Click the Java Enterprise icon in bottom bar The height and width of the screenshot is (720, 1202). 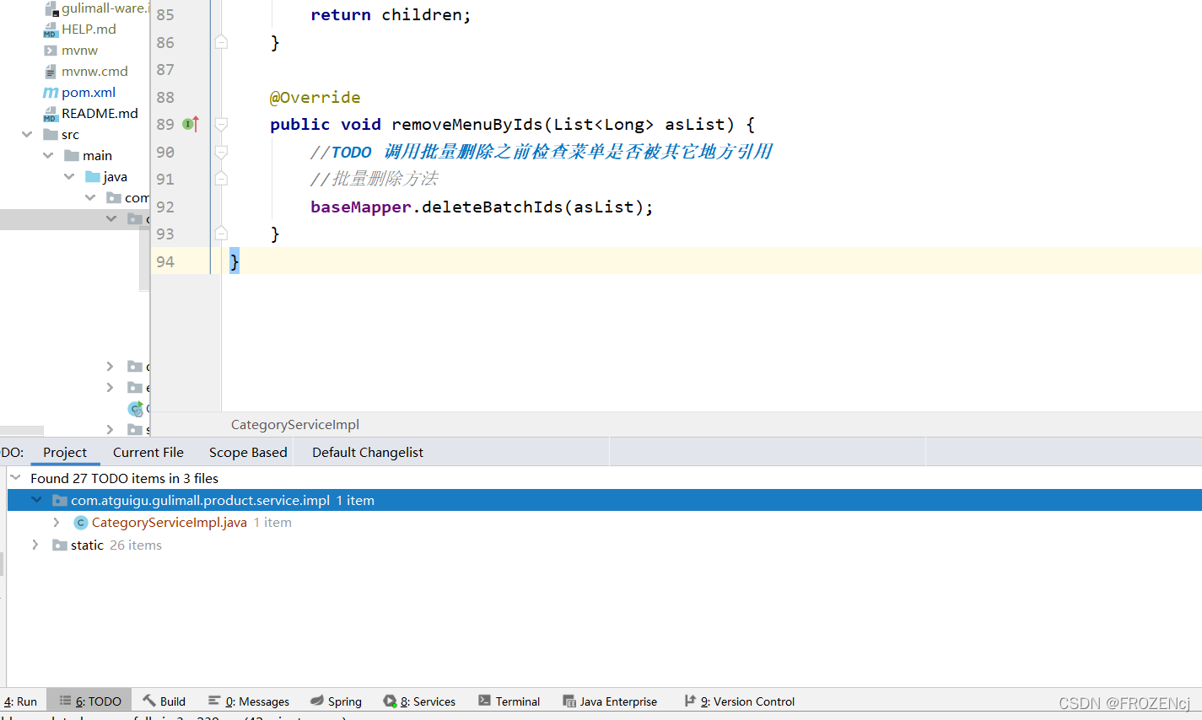tap(569, 701)
